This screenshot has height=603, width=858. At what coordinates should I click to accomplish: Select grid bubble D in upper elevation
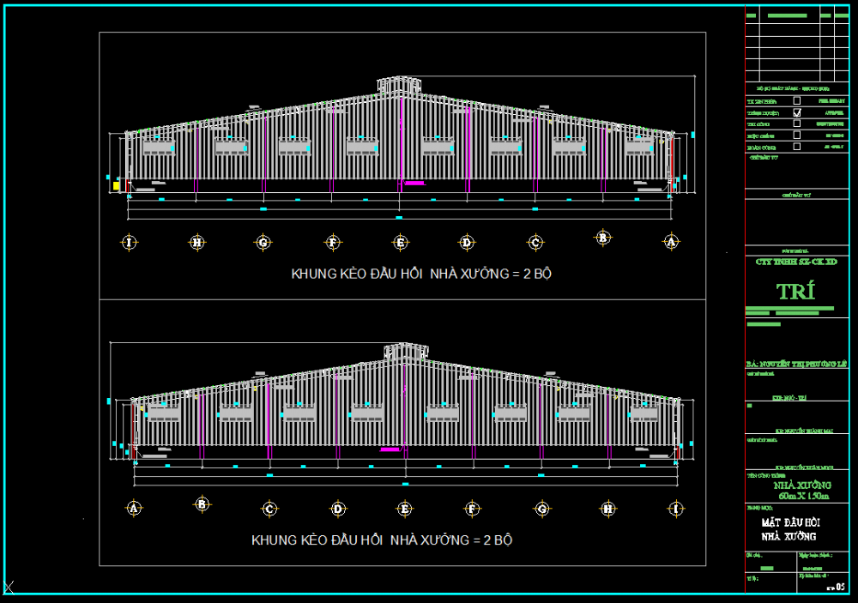point(467,243)
